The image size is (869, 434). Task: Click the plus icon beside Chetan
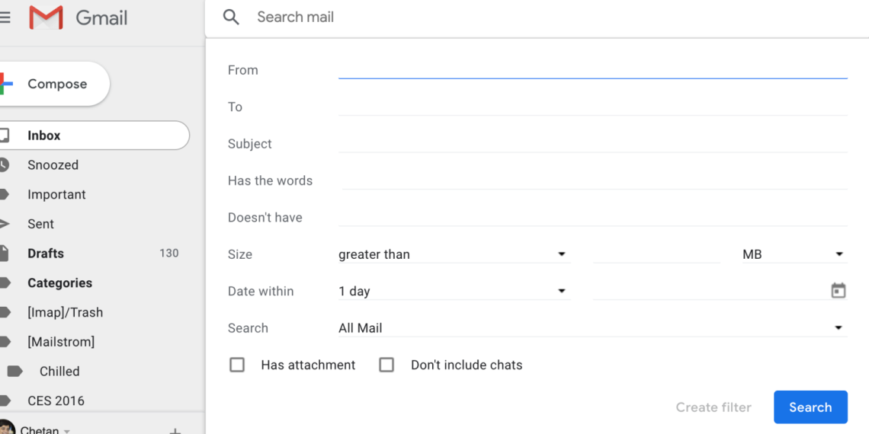coord(175,429)
